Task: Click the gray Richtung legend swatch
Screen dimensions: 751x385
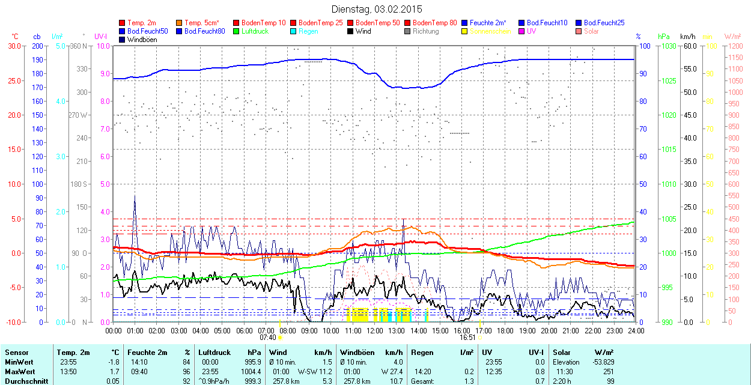Action: [x=408, y=31]
